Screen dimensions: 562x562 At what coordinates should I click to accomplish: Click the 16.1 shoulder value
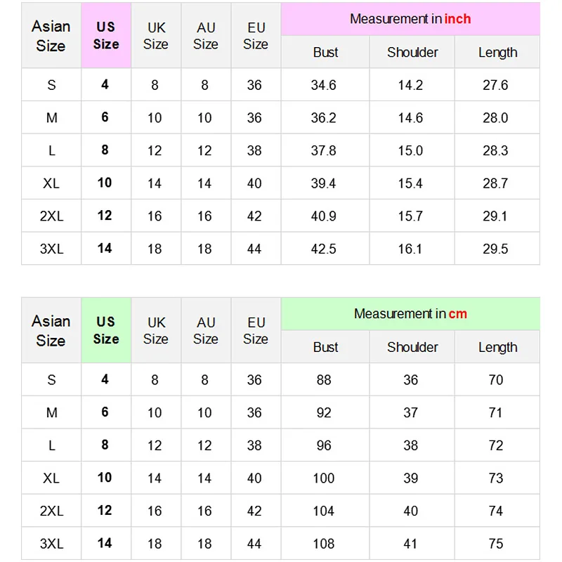coord(410,249)
